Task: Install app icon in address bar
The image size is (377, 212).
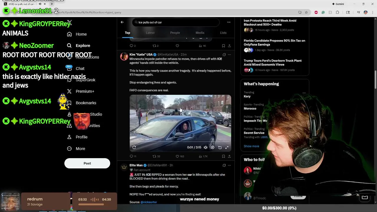Action: point(300,12)
